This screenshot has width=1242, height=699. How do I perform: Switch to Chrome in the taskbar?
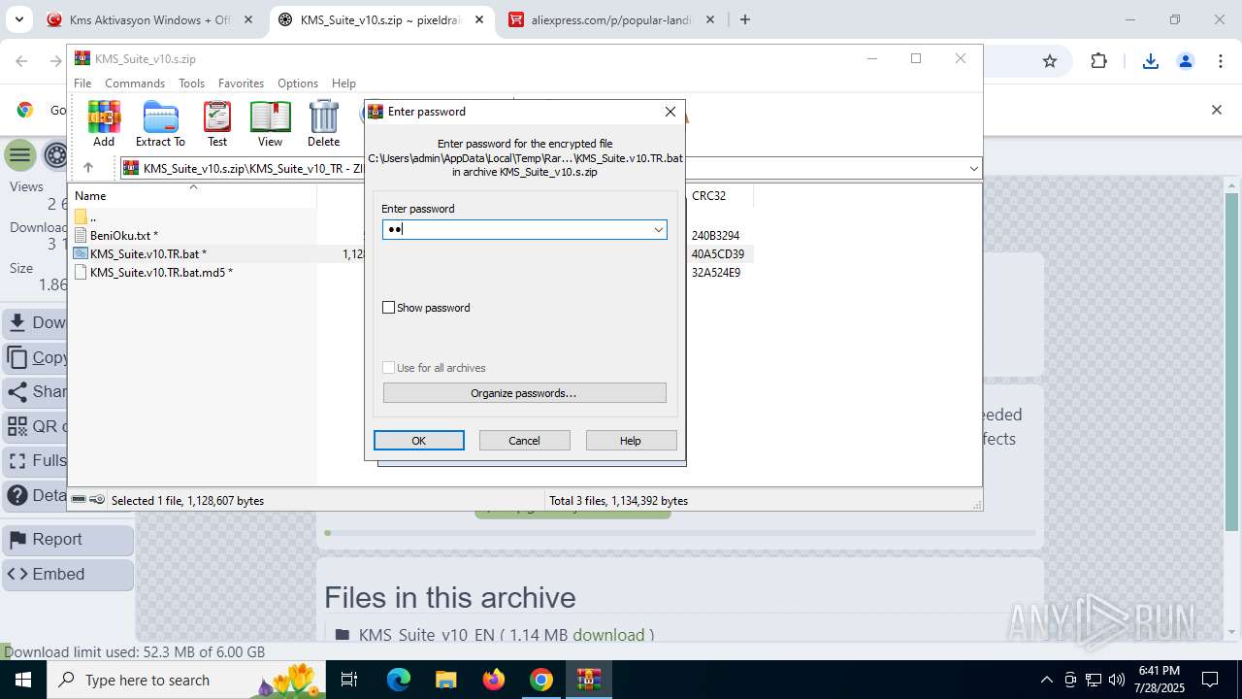tap(541, 680)
